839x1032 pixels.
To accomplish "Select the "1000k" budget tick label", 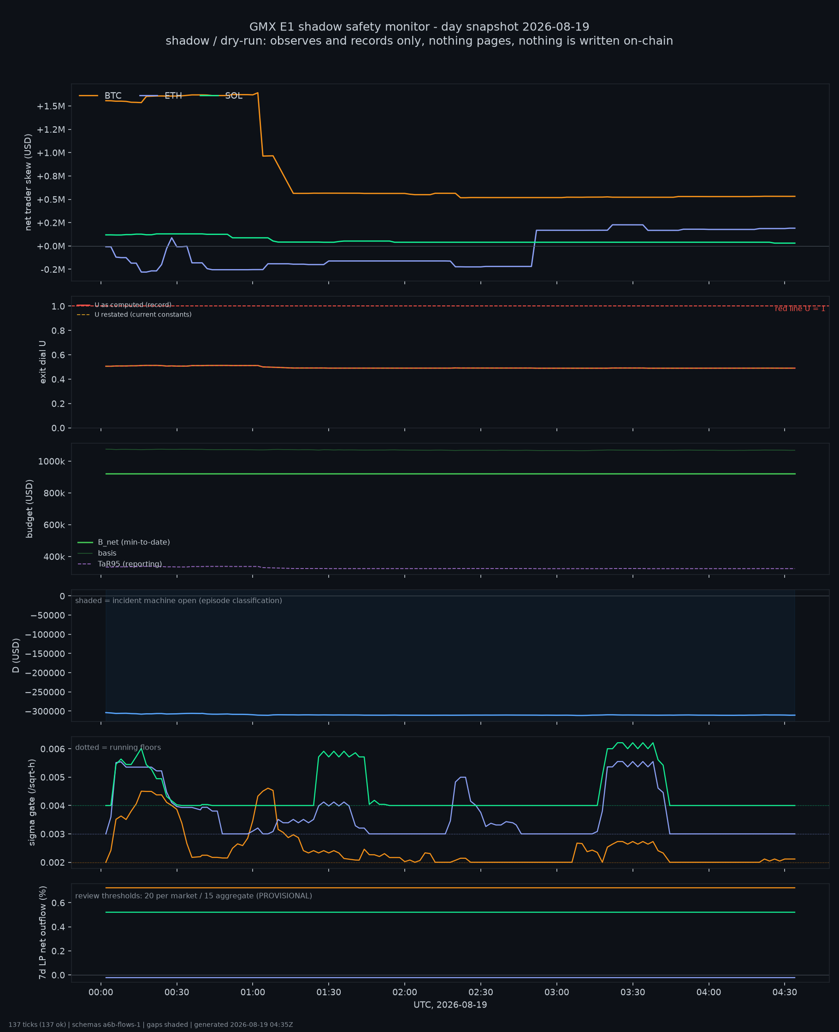I will [51, 462].
